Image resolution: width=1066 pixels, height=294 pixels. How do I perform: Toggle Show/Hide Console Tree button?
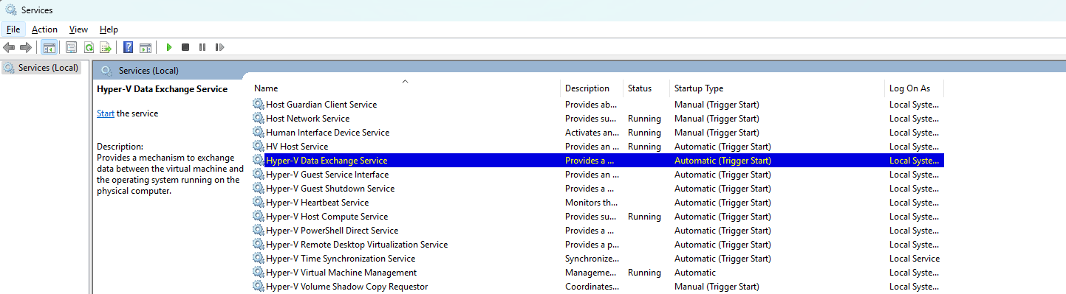point(49,47)
